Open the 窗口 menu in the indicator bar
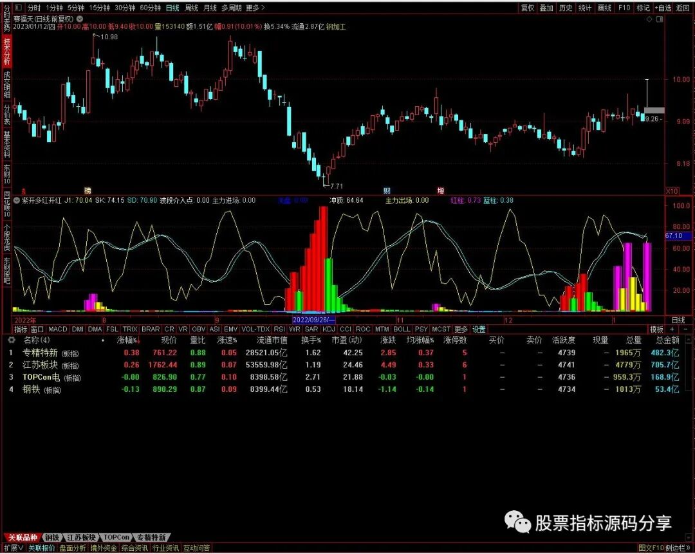The height and width of the screenshot is (554, 695). pos(37,329)
